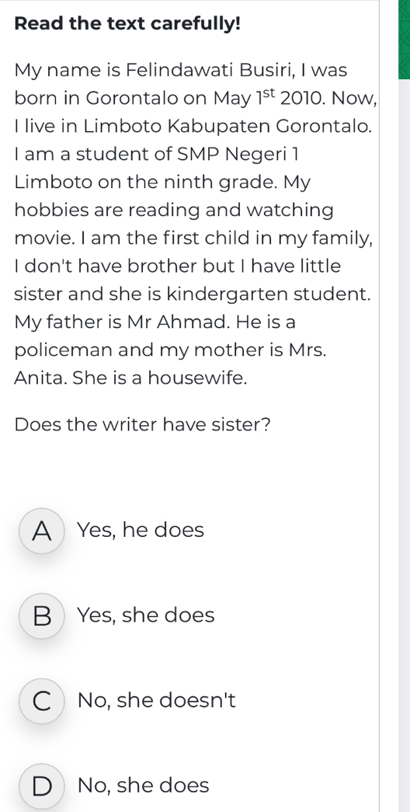This screenshot has height=812, width=410.
Task: Select the letter A answer circle
Action: 42,531
